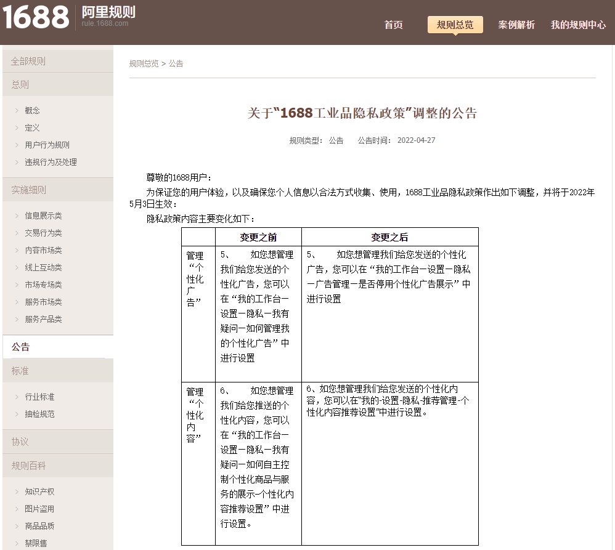Click the announcement title about 1688工业品隐私政策
Image resolution: width=615 pixels, height=550 pixels.
(362, 113)
